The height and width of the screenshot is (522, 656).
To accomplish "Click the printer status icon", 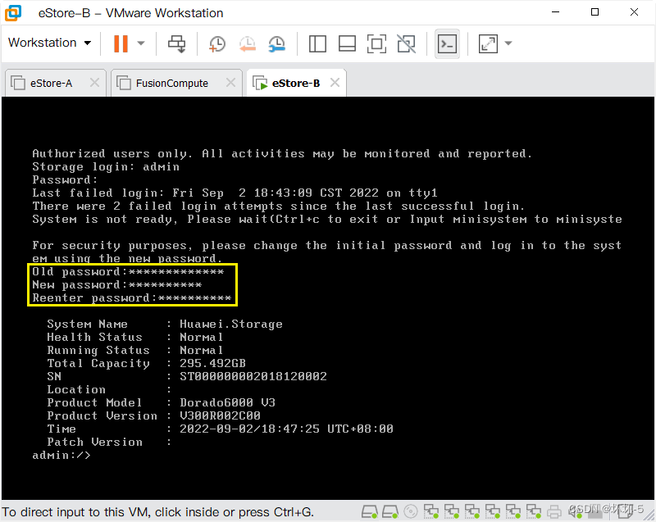I will [554, 511].
